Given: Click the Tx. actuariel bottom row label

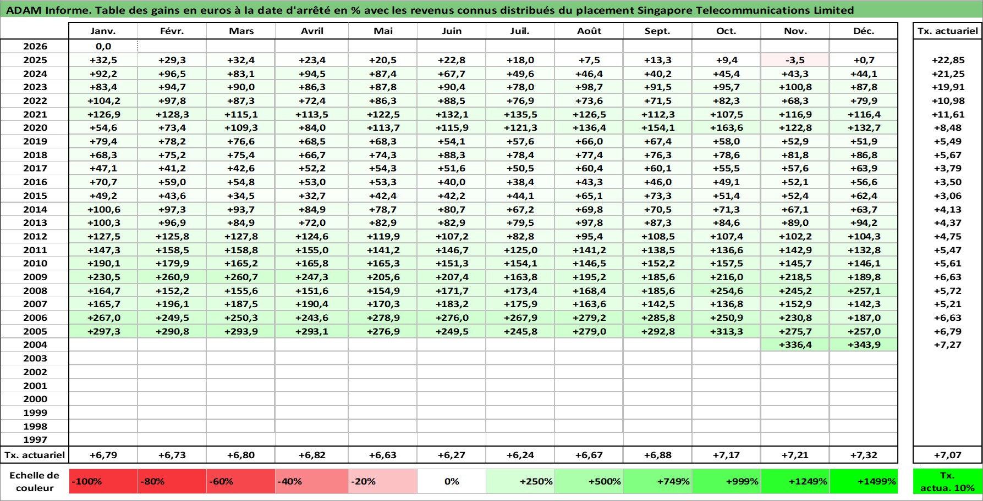Looking at the screenshot, I should tap(35, 455).
